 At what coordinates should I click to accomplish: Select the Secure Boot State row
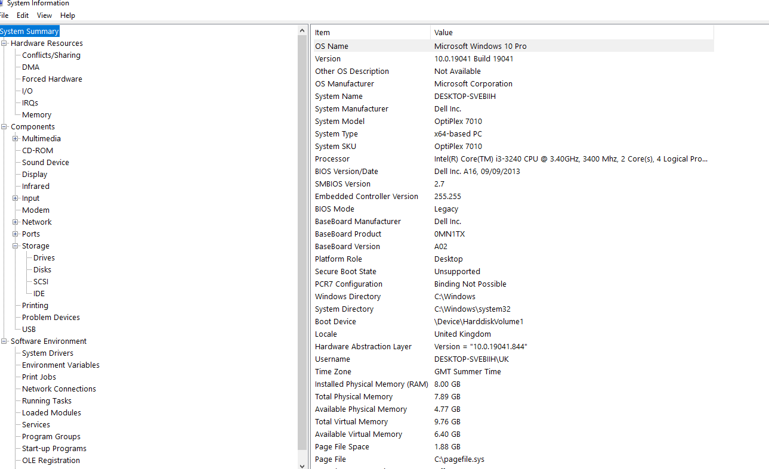click(512, 271)
